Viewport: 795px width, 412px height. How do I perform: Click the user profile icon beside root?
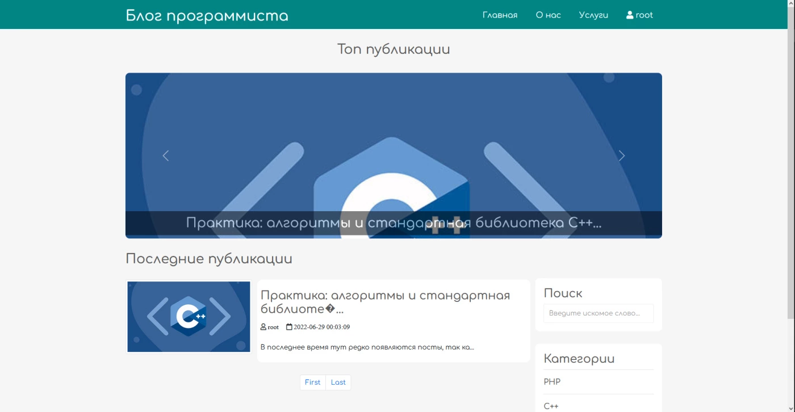(x=630, y=15)
